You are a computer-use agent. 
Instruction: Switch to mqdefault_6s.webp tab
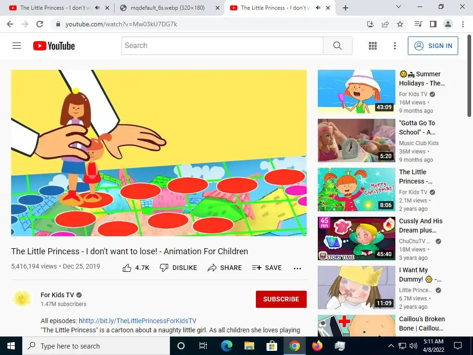pyautogui.click(x=167, y=8)
